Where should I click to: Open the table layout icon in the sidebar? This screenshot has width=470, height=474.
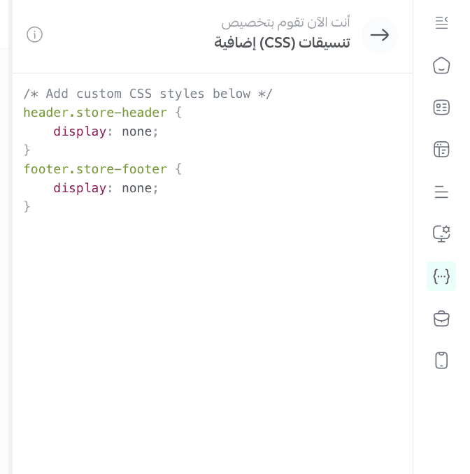tap(441, 150)
